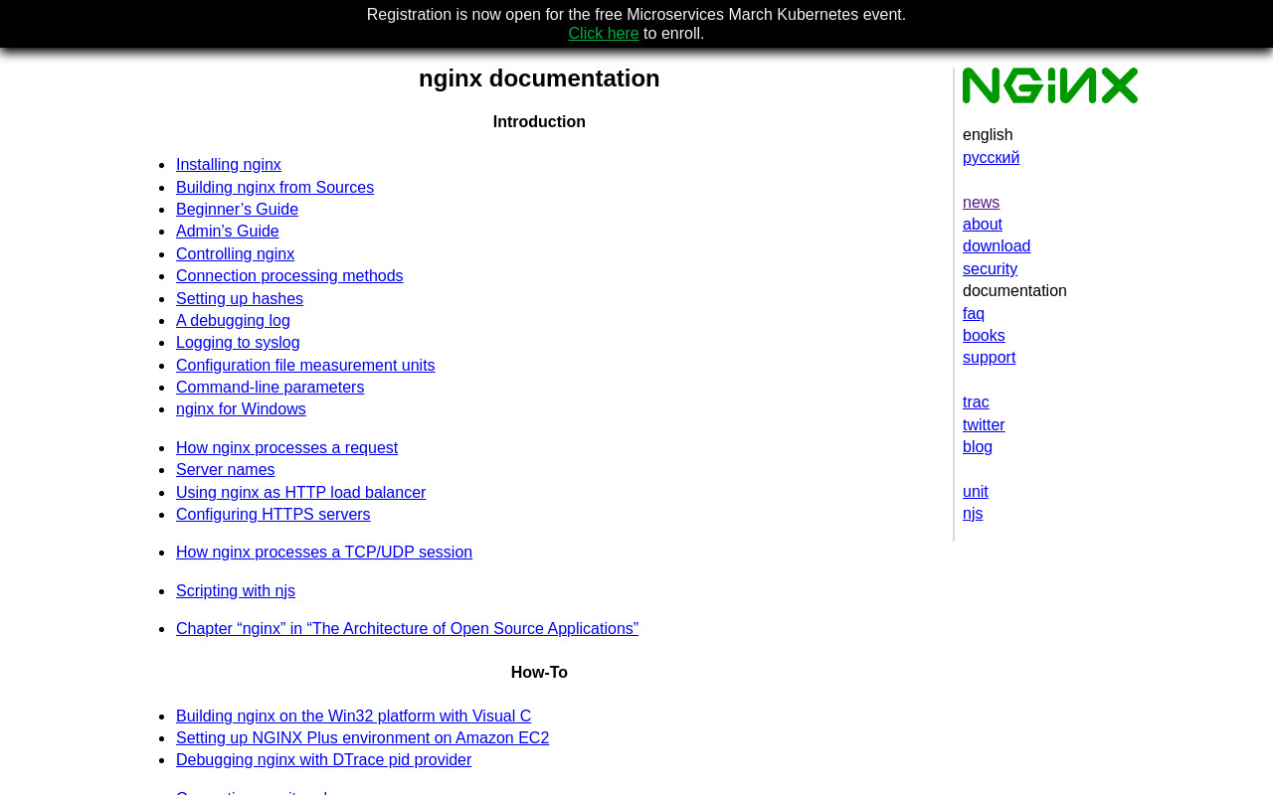Select the 'nginx documentation' page heading
The height and width of the screenshot is (795, 1273).
pos(539,79)
